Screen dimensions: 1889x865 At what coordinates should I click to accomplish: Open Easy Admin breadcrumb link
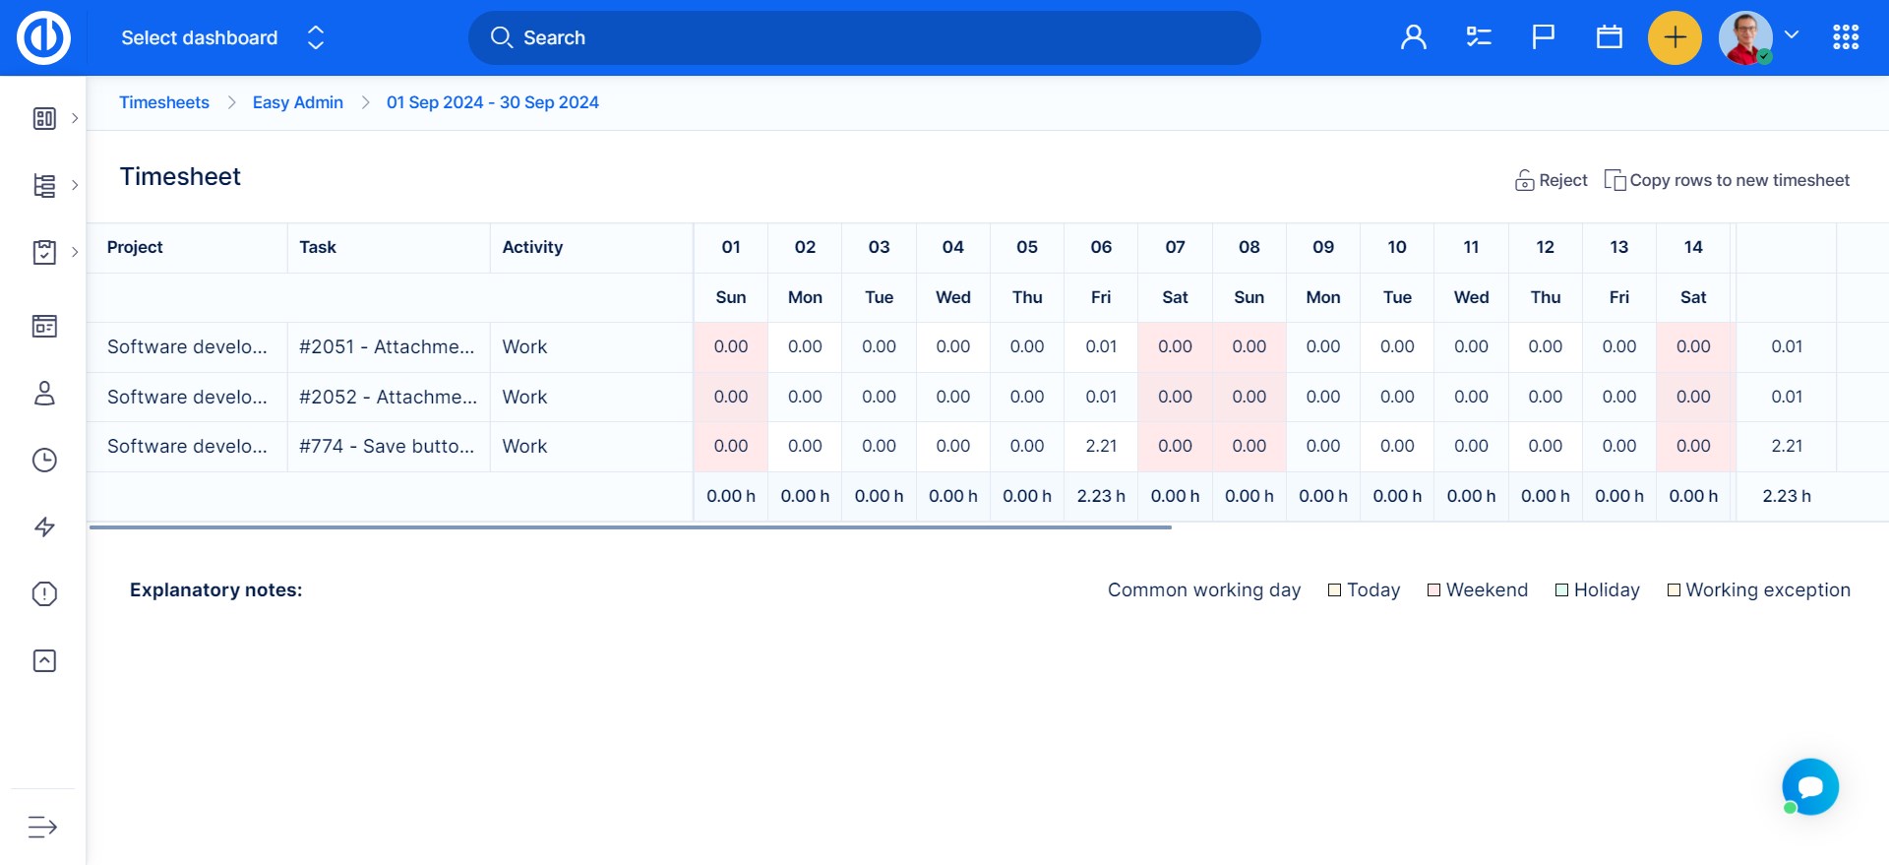[x=297, y=102]
